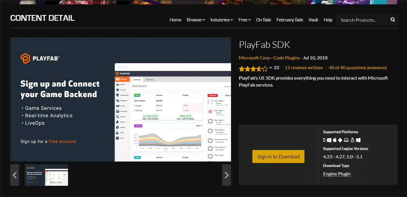This screenshot has width=407, height=197.
Task: View the 11 reviews written
Action: pos(304,68)
